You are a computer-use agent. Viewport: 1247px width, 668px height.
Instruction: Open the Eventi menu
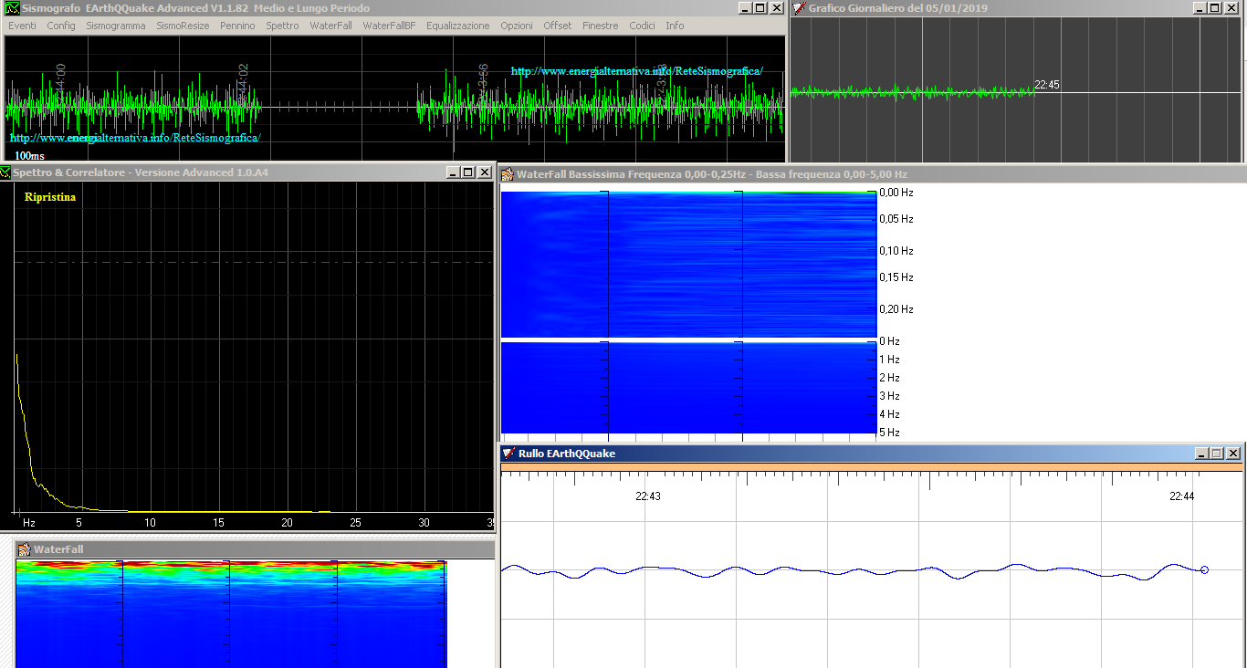click(x=22, y=26)
